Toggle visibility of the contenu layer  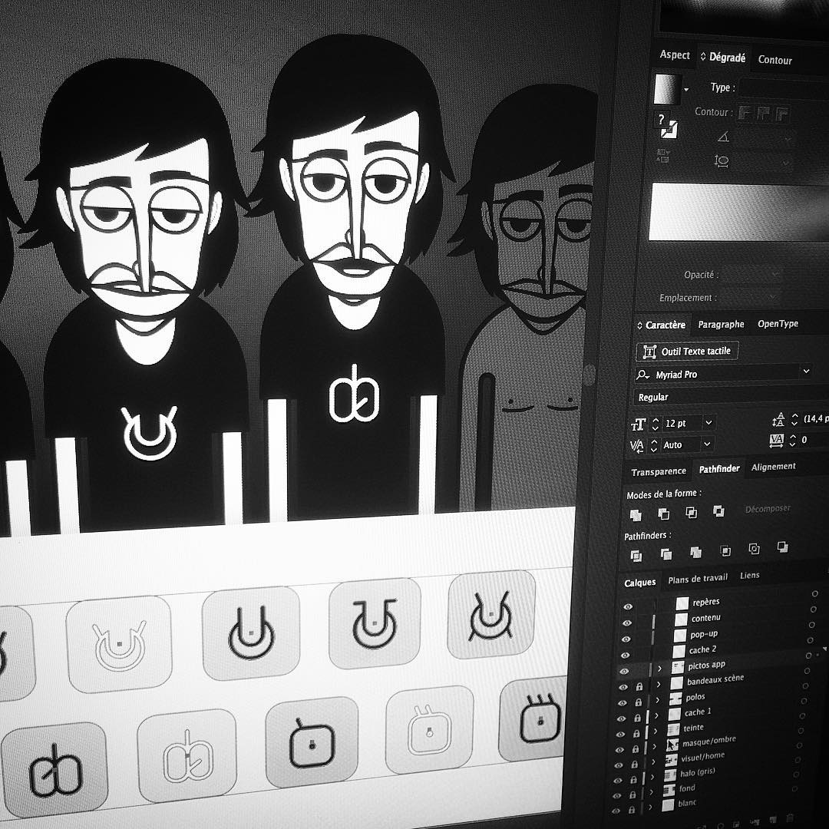click(626, 623)
